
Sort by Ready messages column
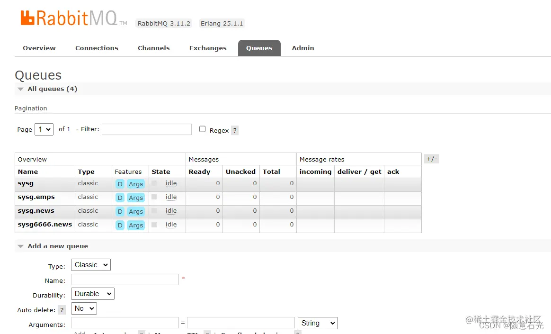click(199, 172)
